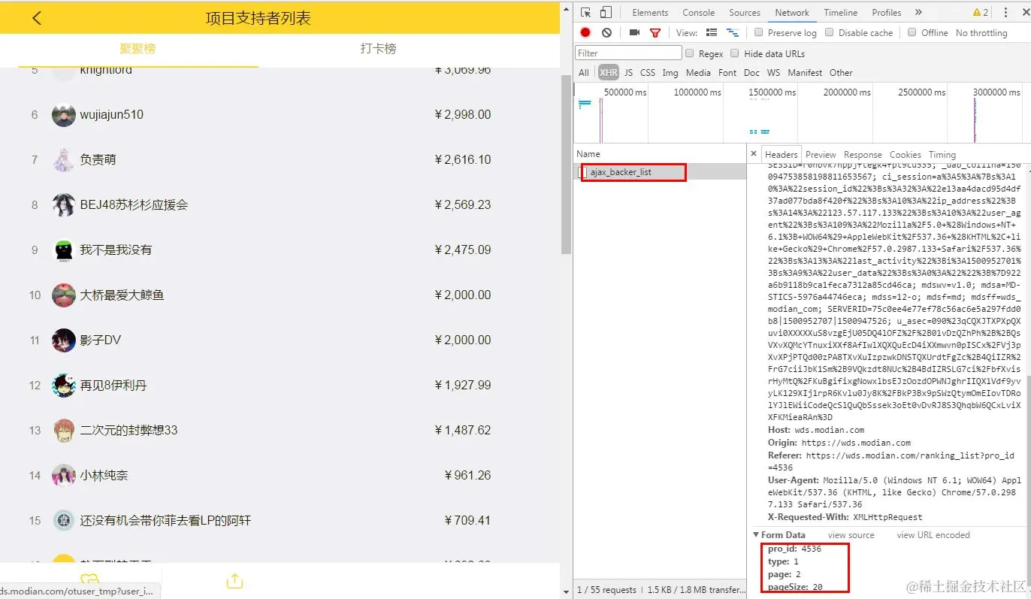Open wujiajun510's avatar
The height and width of the screenshot is (599, 1031).
(x=64, y=115)
